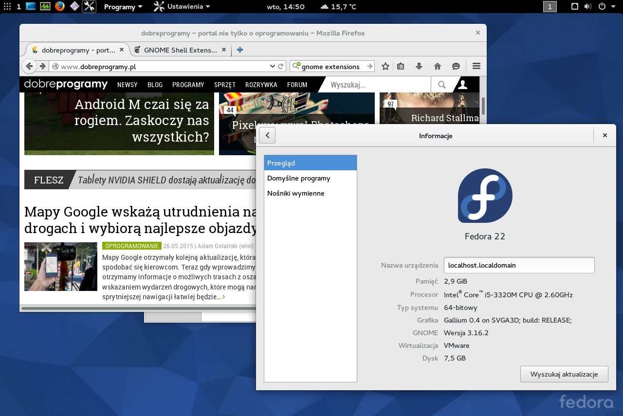This screenshot has height=416, width=623.
Task: Click the Firefox Hello chat smiley icon
Action: click(456, 67)
